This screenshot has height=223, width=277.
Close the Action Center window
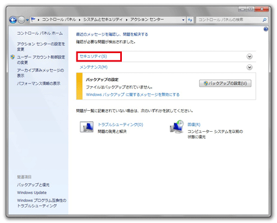261,9
